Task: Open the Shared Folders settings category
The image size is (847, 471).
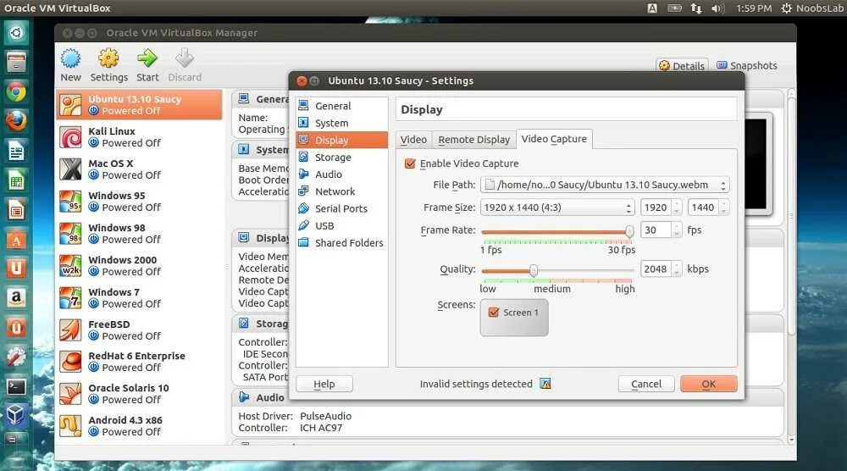Action: [x=341, y=243]
